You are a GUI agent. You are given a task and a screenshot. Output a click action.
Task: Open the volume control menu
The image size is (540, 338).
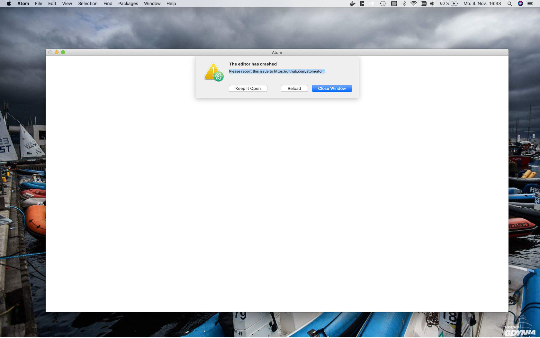click(432, 4)
